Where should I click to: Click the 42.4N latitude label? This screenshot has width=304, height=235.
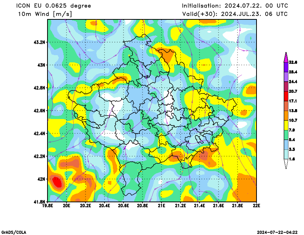(x=40, y=133)
